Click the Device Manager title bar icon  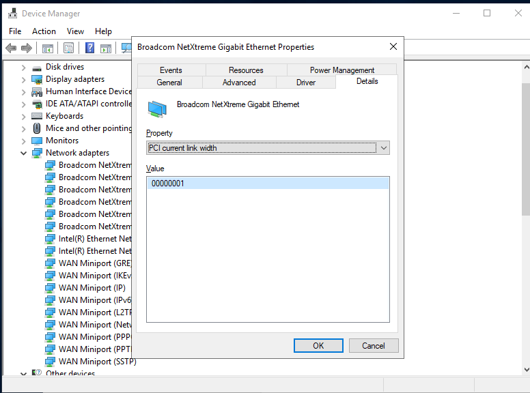[x=13, y=13]
